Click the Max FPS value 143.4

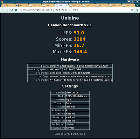pos(80,52)
